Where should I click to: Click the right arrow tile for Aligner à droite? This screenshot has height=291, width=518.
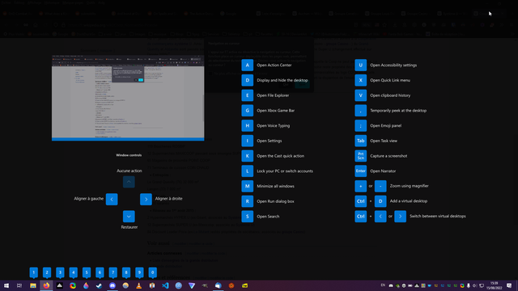(x=146, y=199)
